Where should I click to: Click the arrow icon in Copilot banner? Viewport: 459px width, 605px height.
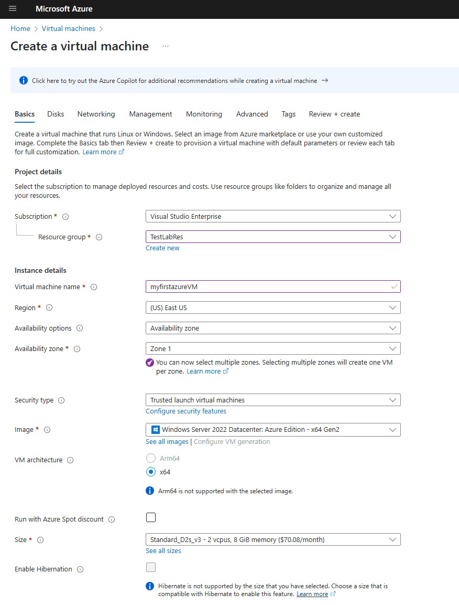pos(325,81)
